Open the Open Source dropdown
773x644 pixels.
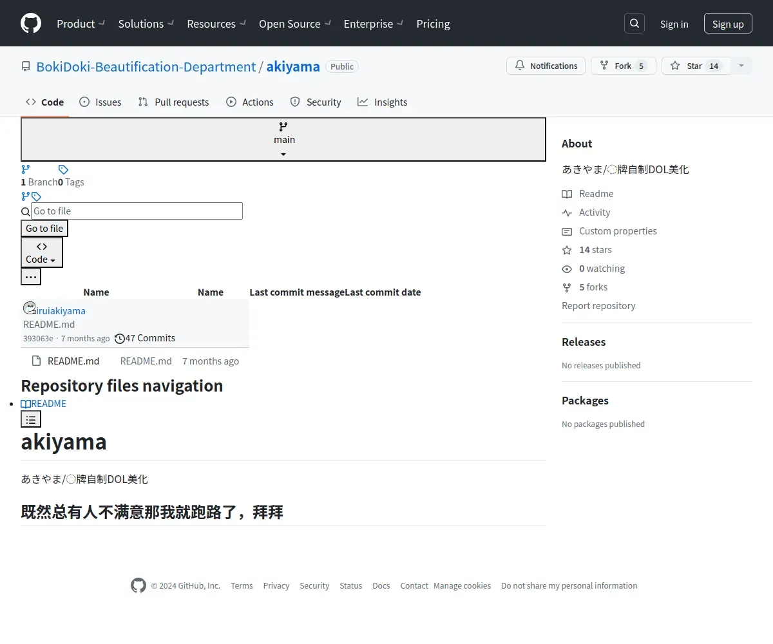295,24
